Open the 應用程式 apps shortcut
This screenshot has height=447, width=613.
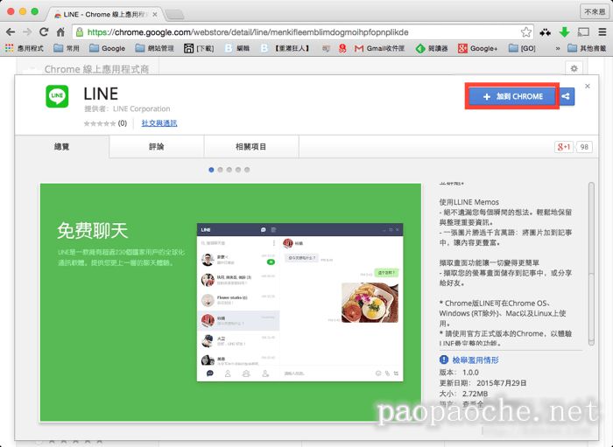tap(25, 48)
